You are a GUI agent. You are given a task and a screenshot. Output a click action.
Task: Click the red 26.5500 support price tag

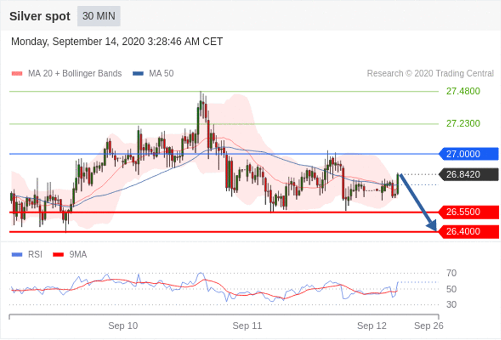468,212
